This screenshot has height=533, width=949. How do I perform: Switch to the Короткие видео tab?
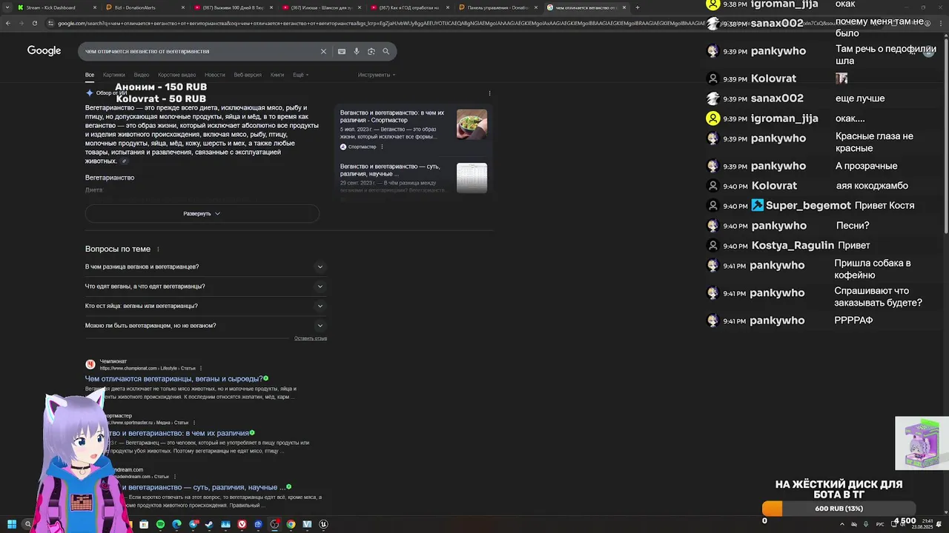(x=177, y=75)
